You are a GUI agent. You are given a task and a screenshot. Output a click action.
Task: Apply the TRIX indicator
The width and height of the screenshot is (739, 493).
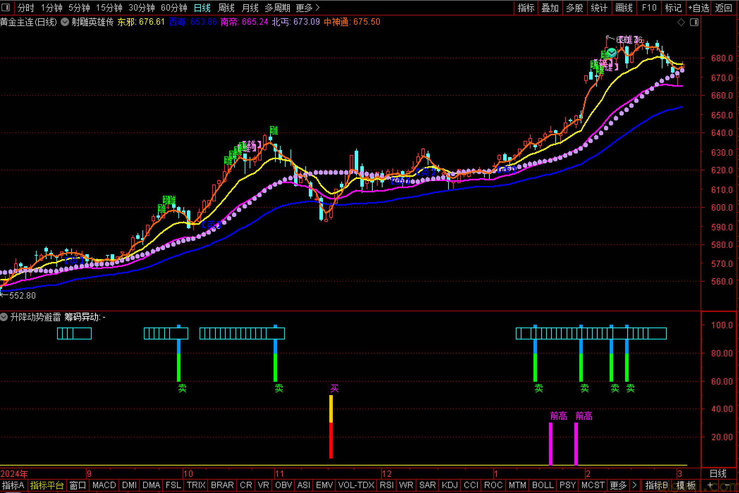(196, 485)
